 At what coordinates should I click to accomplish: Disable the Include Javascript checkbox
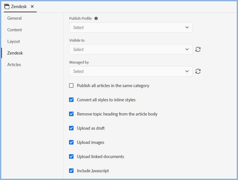[x=72, y=171]
